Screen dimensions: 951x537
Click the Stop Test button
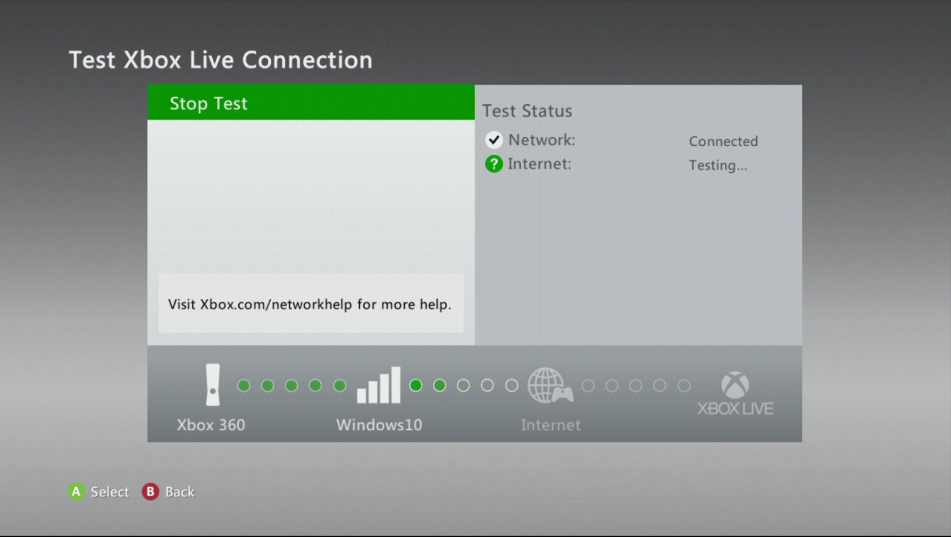point(310,102)
